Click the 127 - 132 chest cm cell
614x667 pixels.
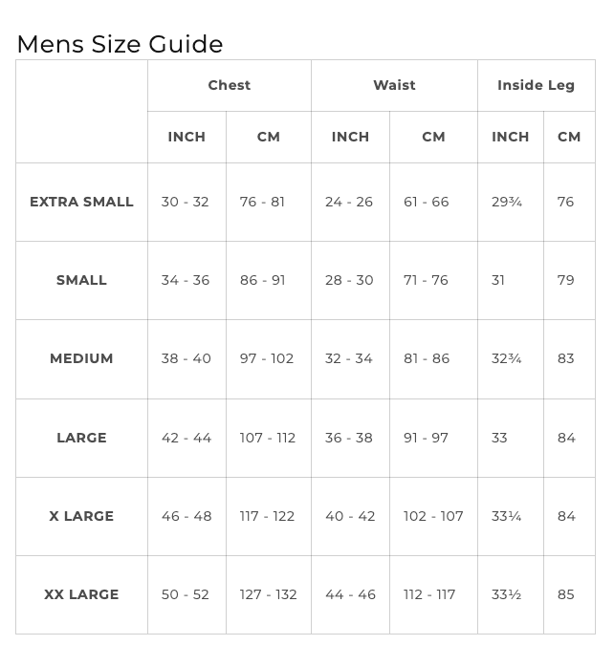(268, 594)
